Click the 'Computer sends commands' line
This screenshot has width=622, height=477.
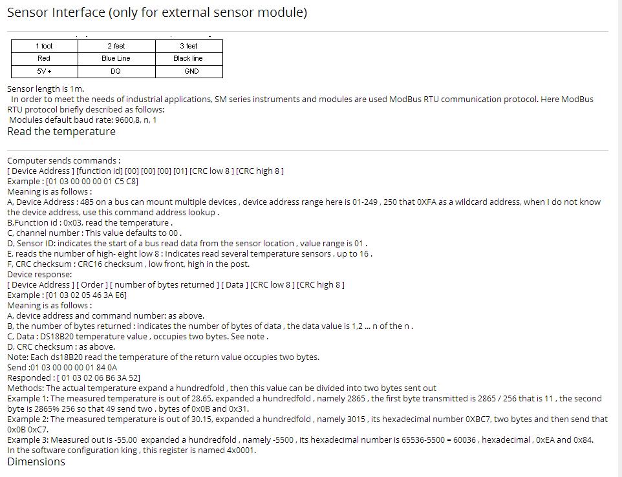64,160
